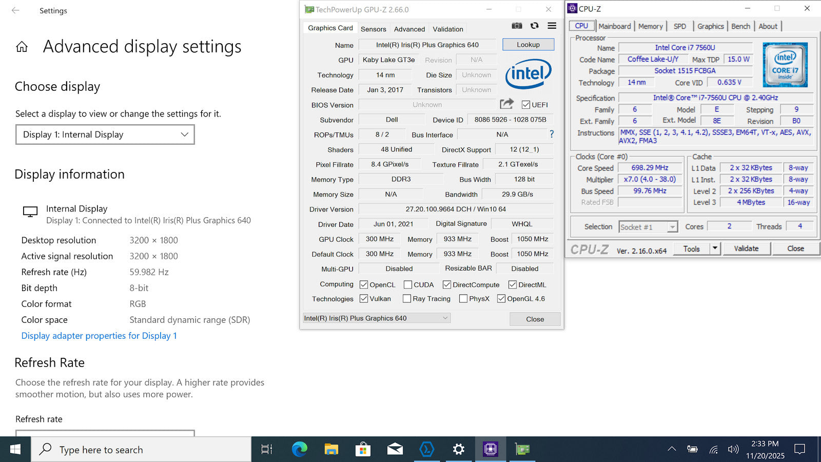Toggle the Ray Tracing checkbox
Screen dimensions: 821x462
point(407,299)
